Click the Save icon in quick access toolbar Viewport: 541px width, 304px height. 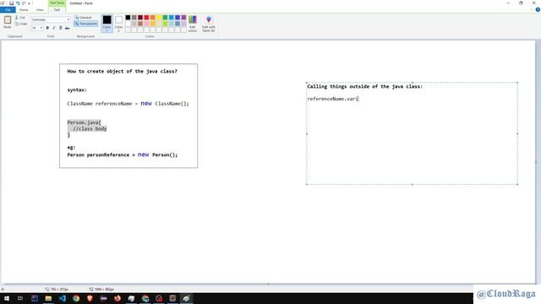click(x=11, y=3)
